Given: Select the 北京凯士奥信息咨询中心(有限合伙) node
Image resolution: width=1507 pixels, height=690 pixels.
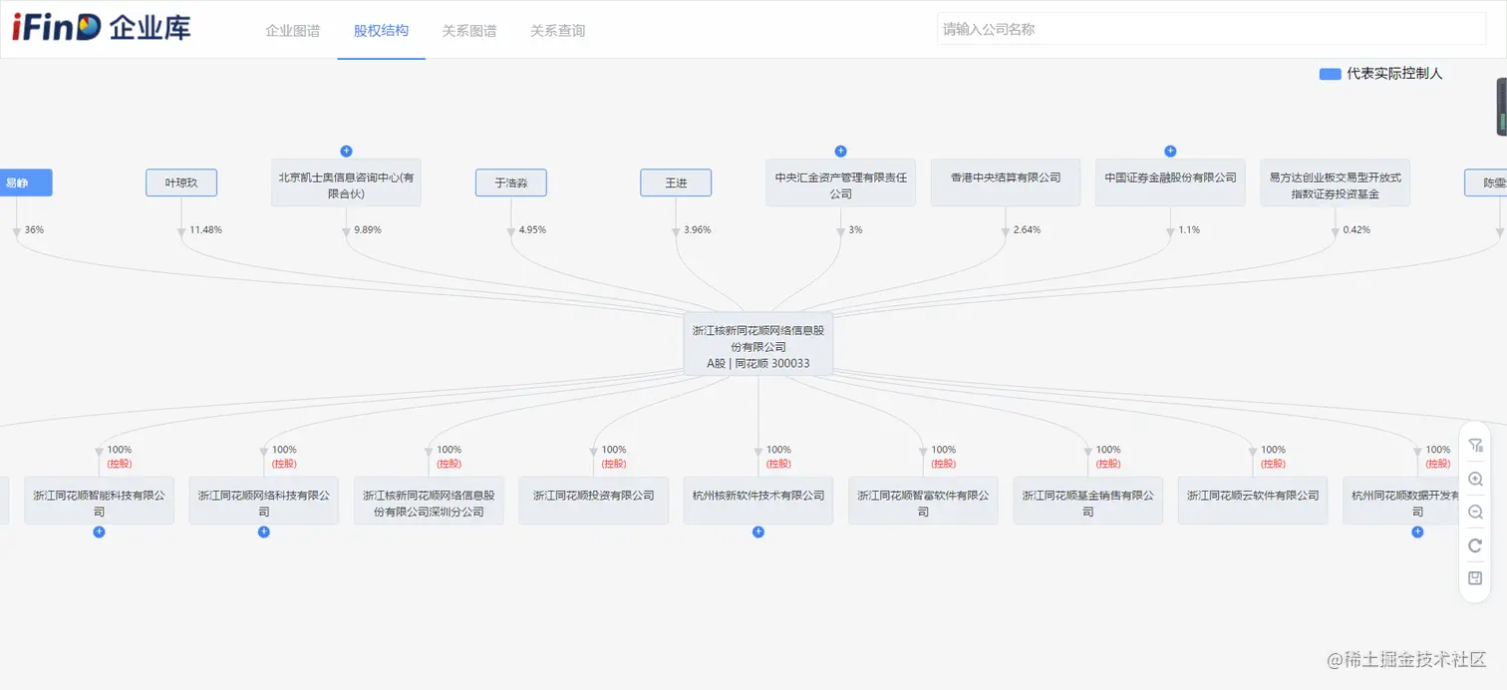Looking at the screenshot, I should (346, 182).
